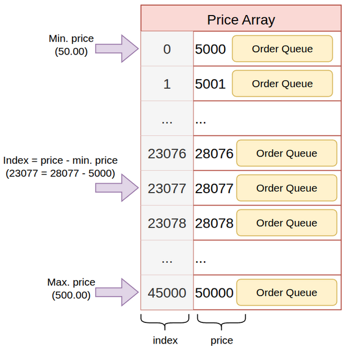Select index cell 23077
This screenshot has height=348, width=345.
(x=167, y=188)
